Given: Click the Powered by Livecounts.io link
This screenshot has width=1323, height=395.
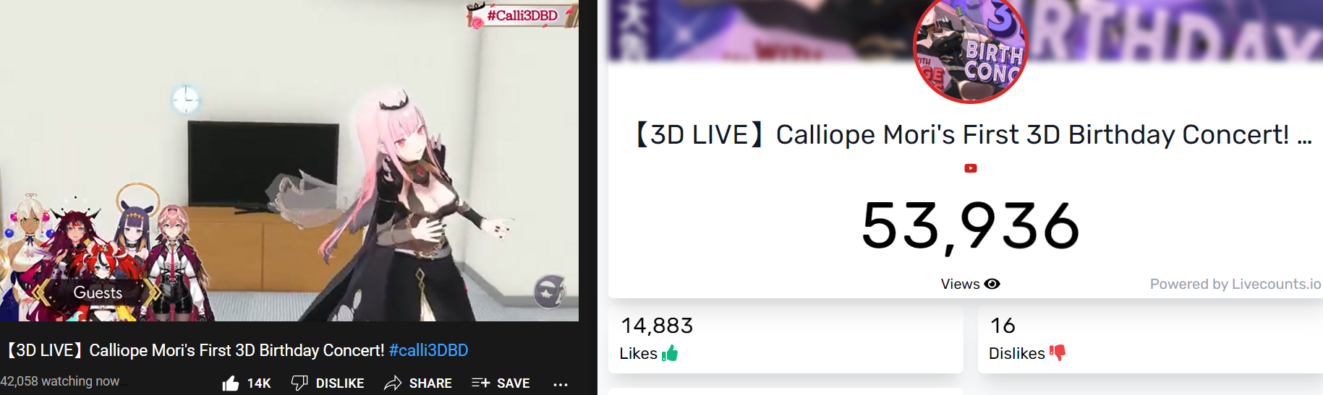Looking at the screenshot, I should coord(1235,284).
